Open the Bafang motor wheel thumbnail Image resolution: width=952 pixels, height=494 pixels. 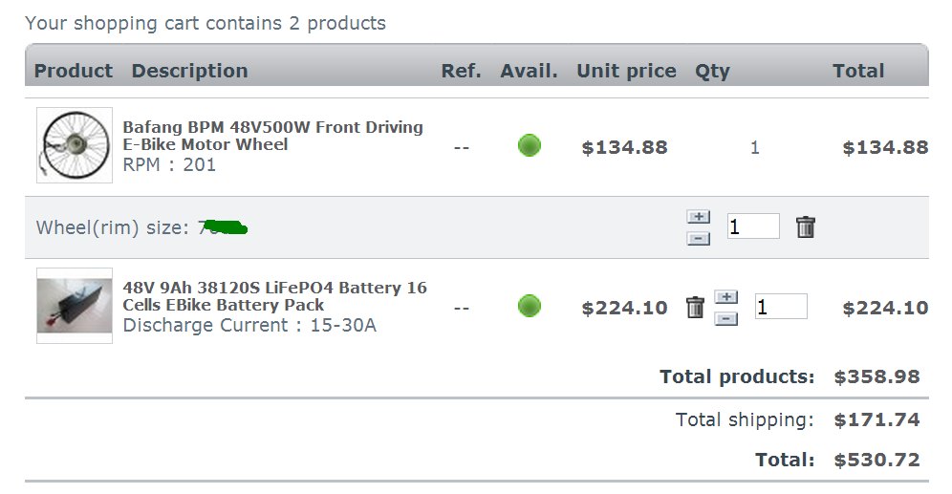[74, 145]
